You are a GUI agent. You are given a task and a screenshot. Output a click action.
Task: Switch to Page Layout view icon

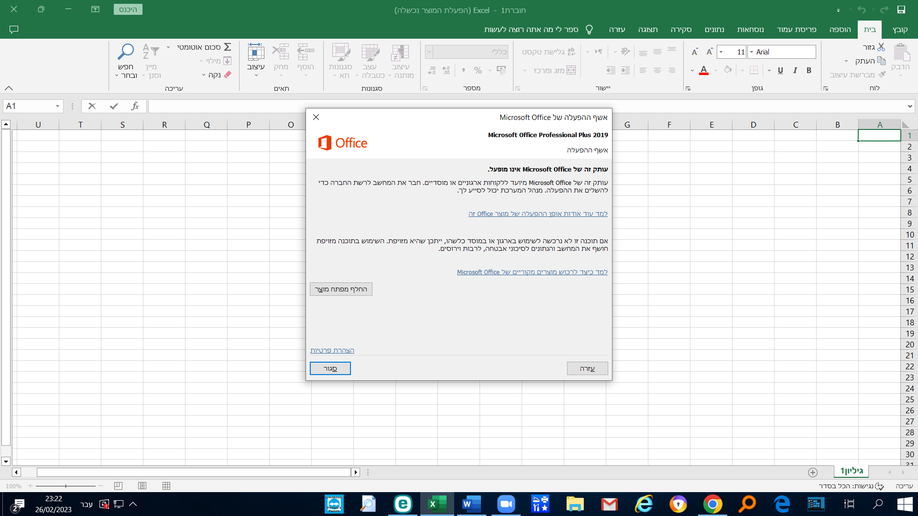click(142, 486)
